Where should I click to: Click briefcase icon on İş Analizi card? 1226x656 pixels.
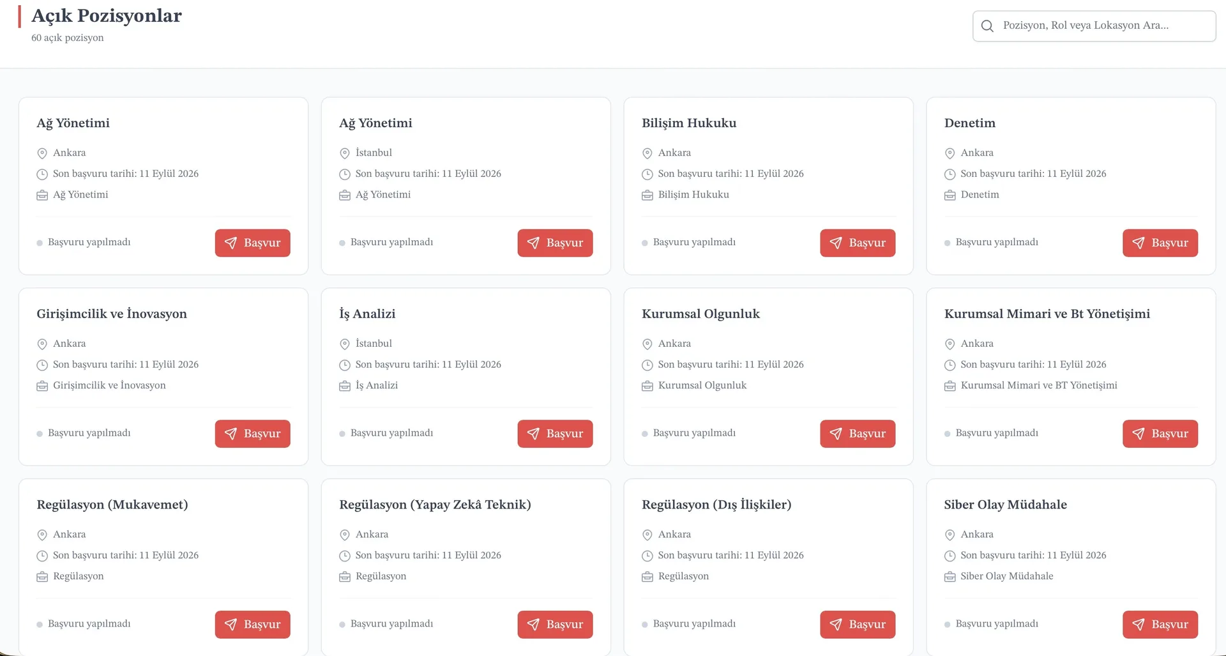click(345, 386)
